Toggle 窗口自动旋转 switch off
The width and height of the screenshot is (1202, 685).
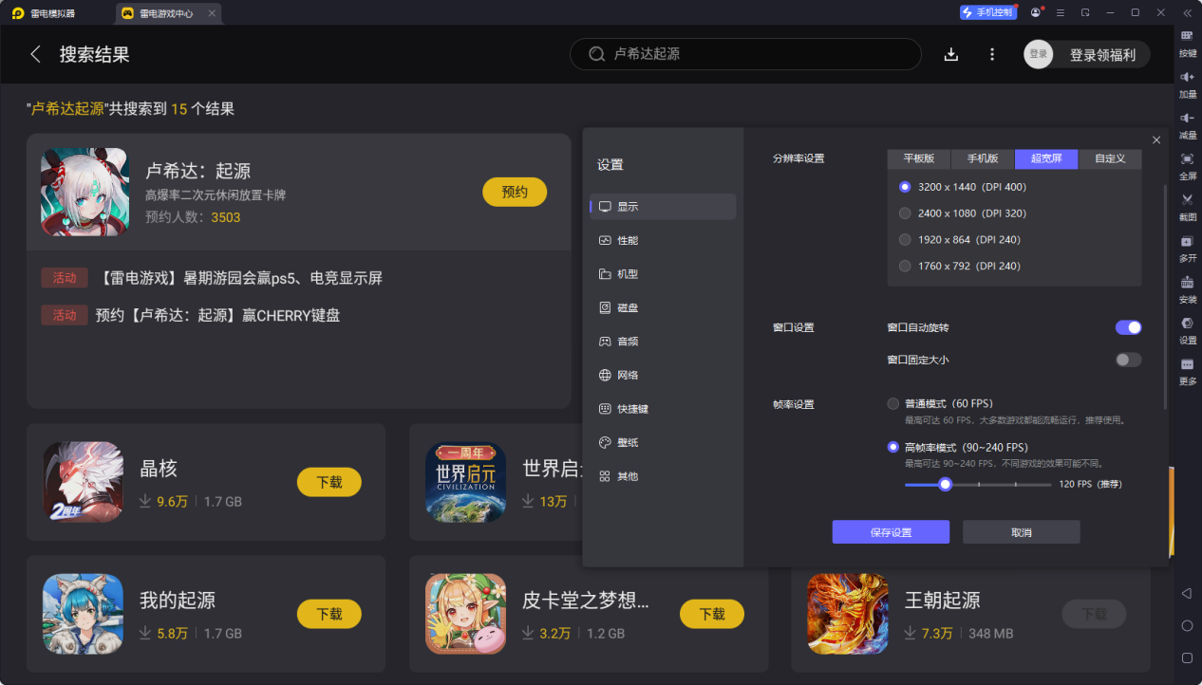[x=1128, y=327]
